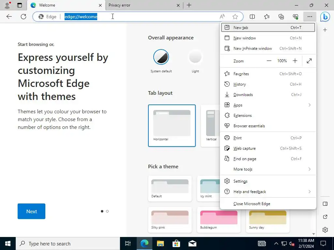The width and height of the screenshot is (334, 250).
Task: Click the Windows Start button
Action: [8, 243]
